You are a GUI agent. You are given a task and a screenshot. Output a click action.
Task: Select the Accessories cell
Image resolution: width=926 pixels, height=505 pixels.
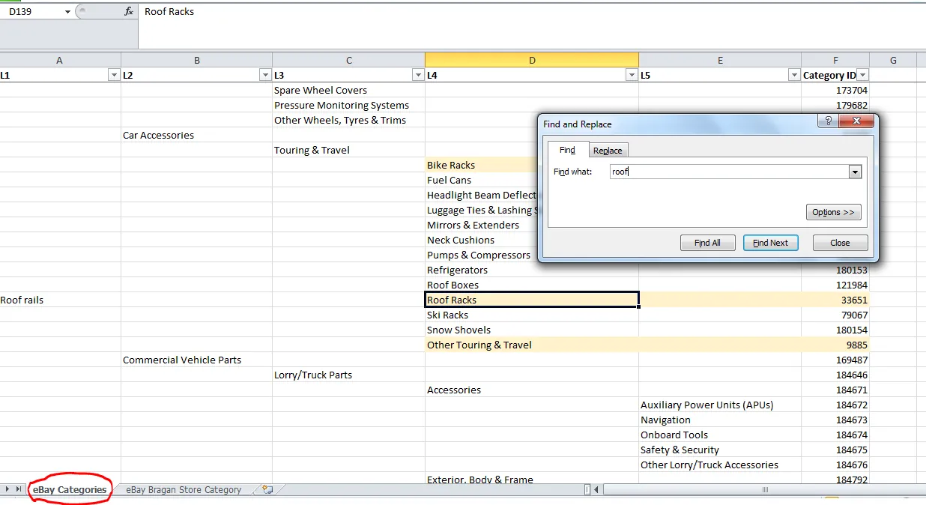pyautogui.click(x=532, y=390)
